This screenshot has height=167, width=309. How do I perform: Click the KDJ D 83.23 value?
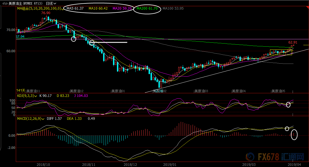pos(63,96)
